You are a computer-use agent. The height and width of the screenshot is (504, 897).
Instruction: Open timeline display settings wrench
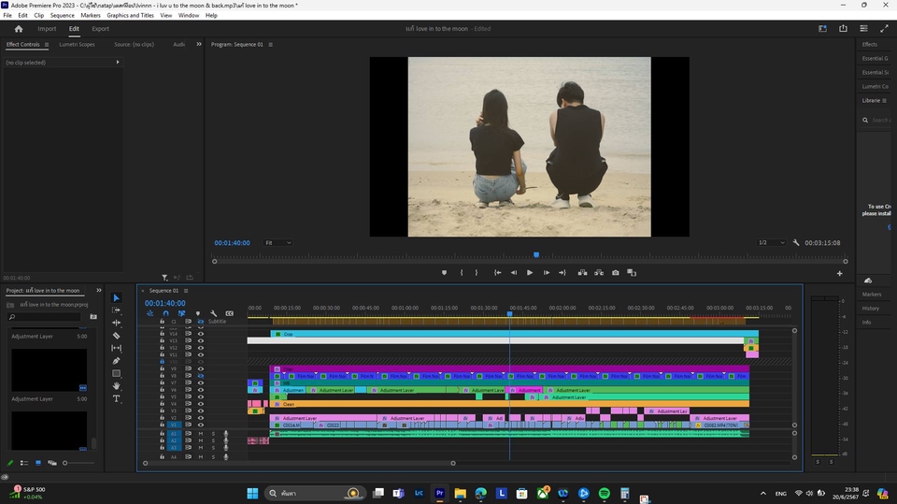click(214, 313)
